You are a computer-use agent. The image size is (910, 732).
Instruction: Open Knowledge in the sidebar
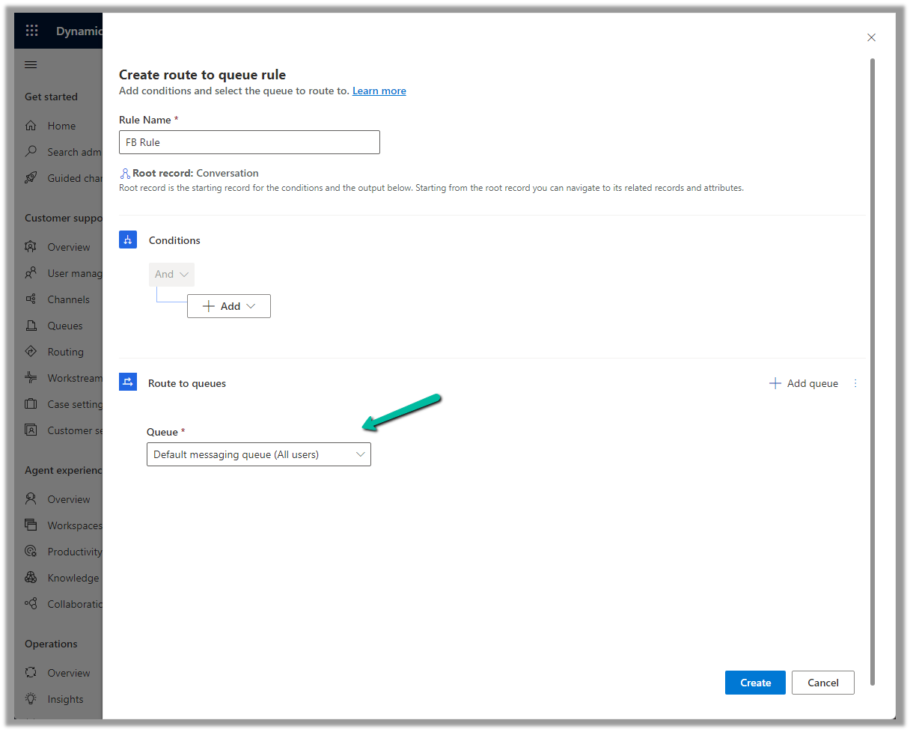(73, 578)
